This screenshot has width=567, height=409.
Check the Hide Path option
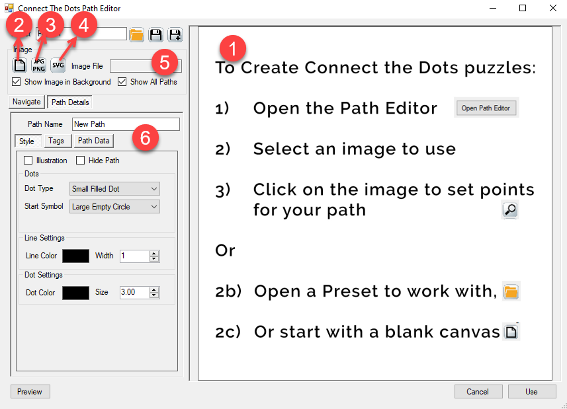click(x=81, y=161)
